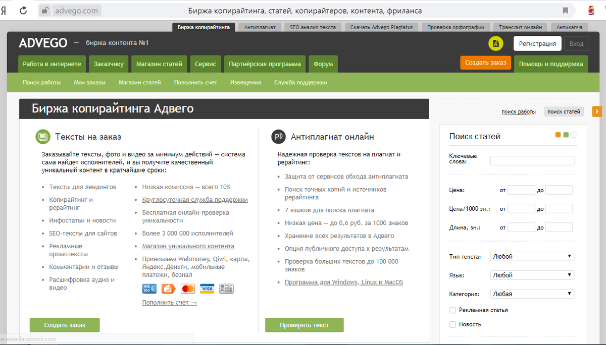
Task: Click the green 'Тексты на заказ' section icon
Action: coord(43,137)
